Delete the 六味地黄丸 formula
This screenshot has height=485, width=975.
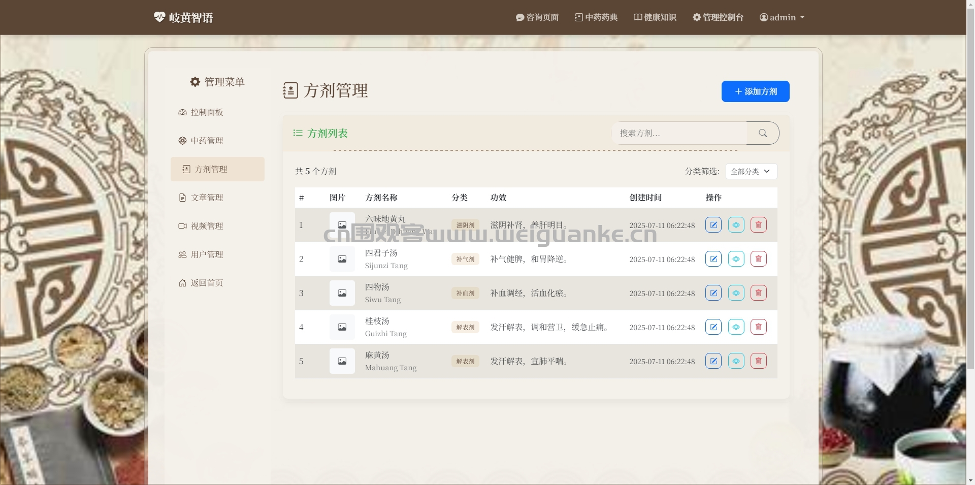click(758, 225)
